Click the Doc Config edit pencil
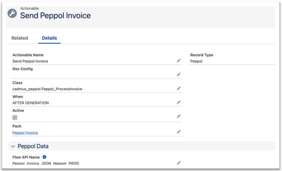282x171 pixels. 179,74
